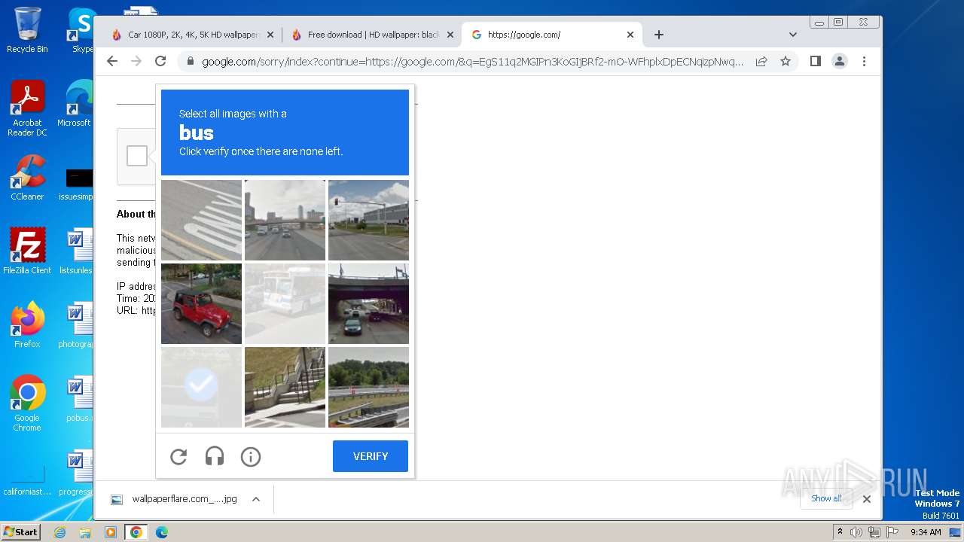Select the traffic light intersection tile

pos(368,220)
